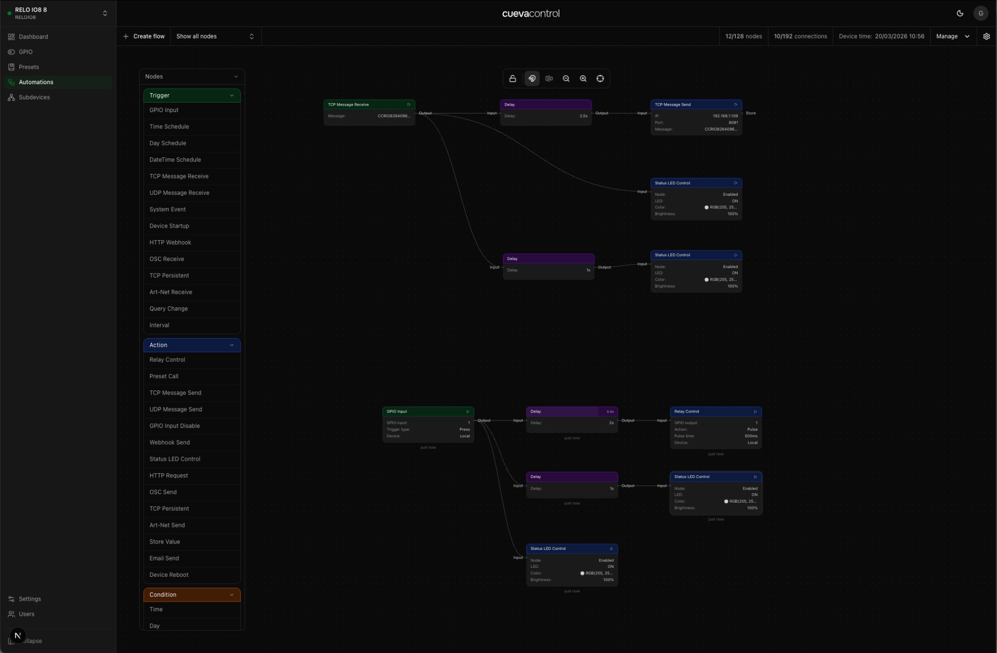Collapse the Action node category
The height and width of the screenshot is (653, 997).
point(231,345)
